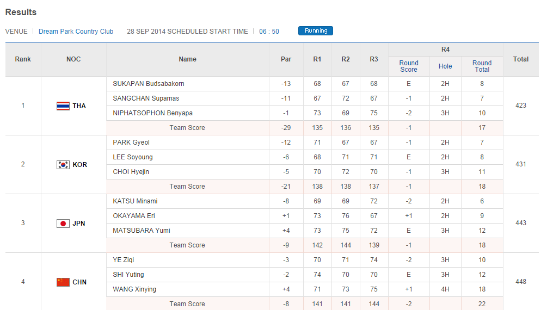
Task: Click Thailand's total score 423
Action: [x=521, y=106]
